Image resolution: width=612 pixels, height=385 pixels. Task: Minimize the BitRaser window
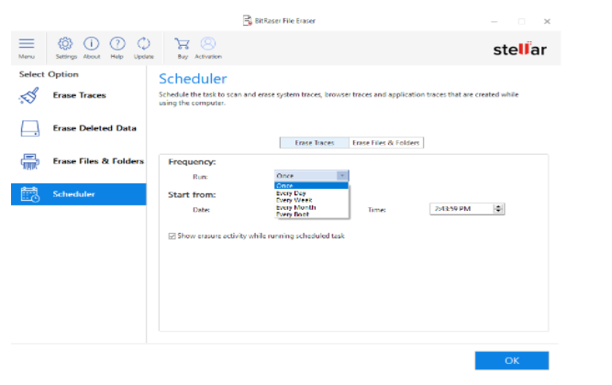pos(495,21)
